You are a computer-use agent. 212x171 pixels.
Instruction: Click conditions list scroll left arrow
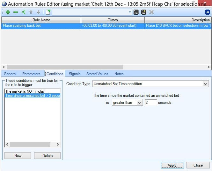click(7, 144)
